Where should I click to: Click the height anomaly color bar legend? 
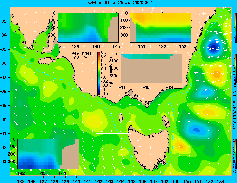click(x=99, y=73)
